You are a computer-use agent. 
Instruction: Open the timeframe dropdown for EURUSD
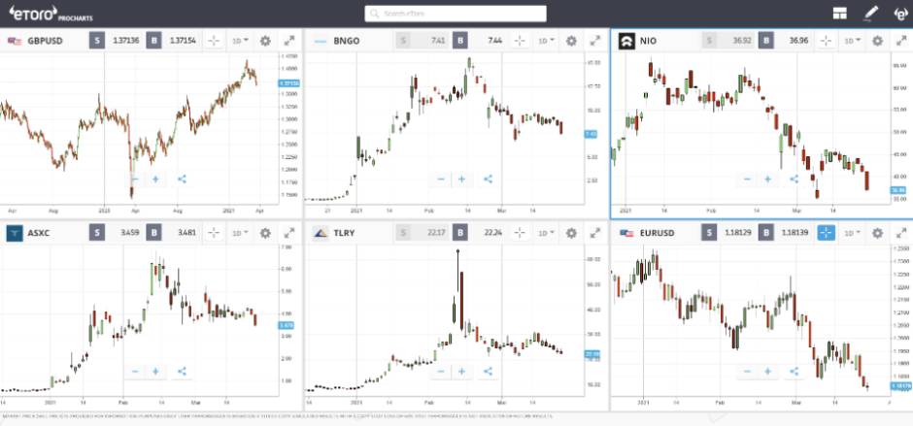[x=853, y=233]
